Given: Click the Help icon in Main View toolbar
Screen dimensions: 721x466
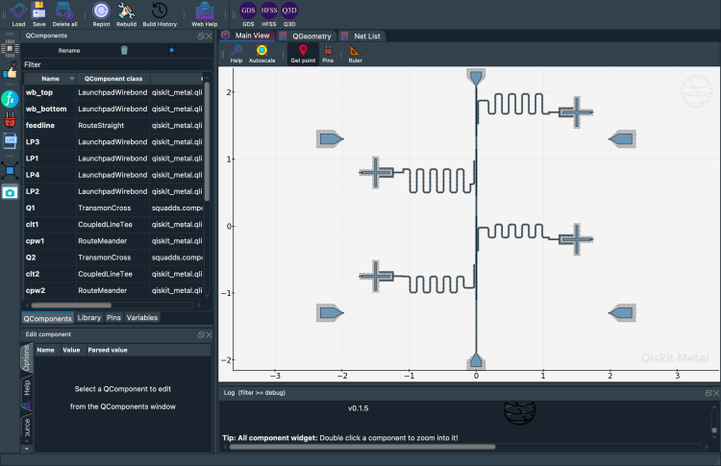Looking at the screenshot, I should (x=236, y=54).
